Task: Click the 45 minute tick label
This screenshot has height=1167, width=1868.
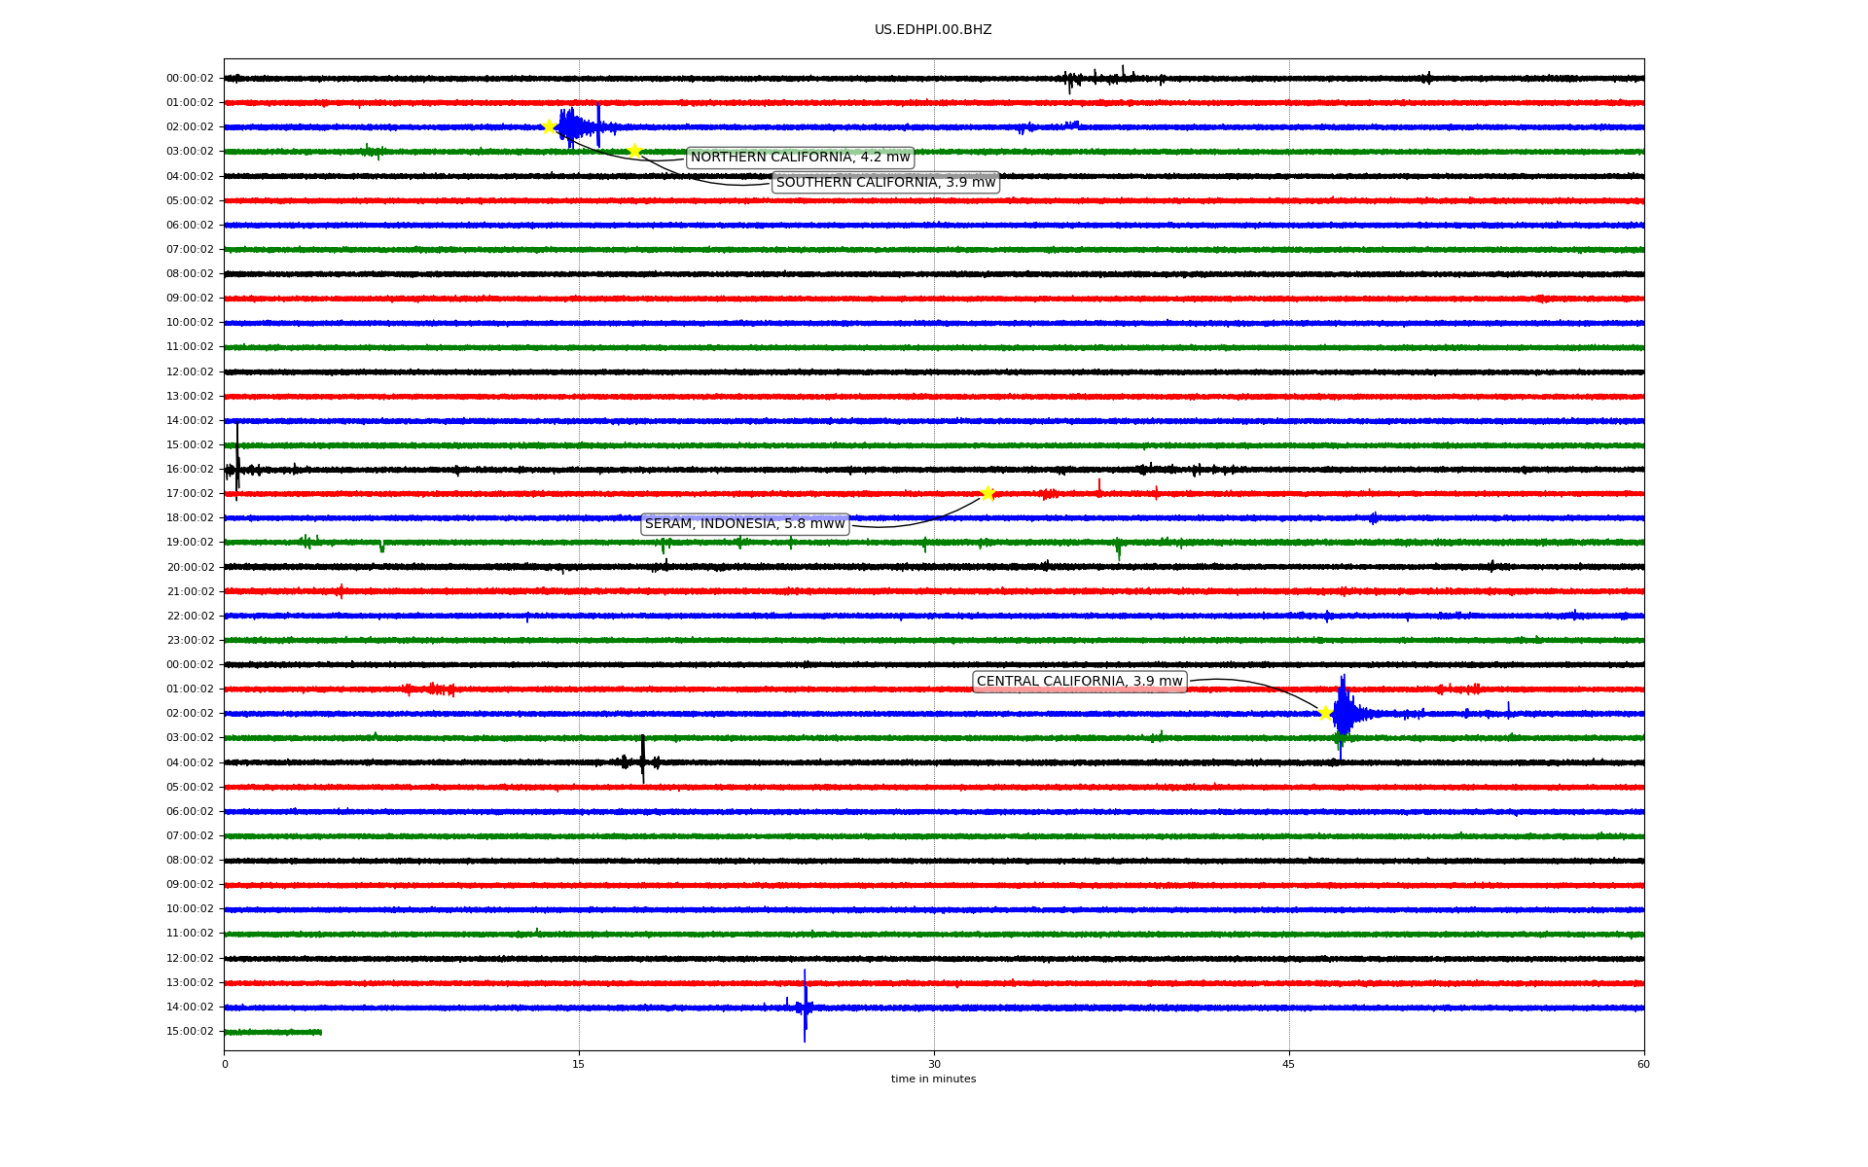Action: pos(1289,1064)
